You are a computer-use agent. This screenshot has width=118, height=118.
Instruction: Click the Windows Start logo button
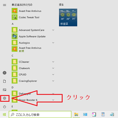click(4, 114)
